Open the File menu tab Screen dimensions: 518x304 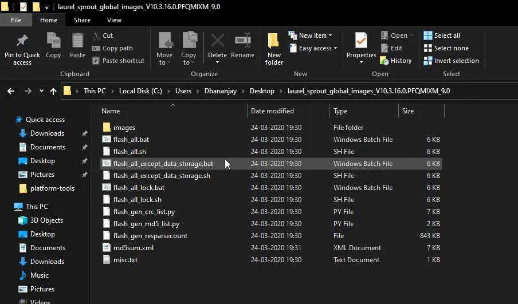[16, 20]
